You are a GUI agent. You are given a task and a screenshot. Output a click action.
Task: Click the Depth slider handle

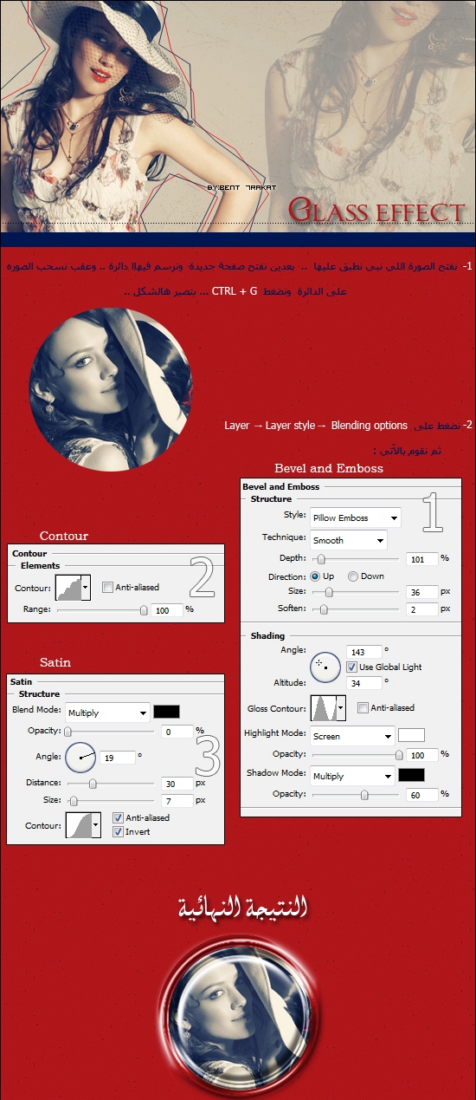coord(320,560)
